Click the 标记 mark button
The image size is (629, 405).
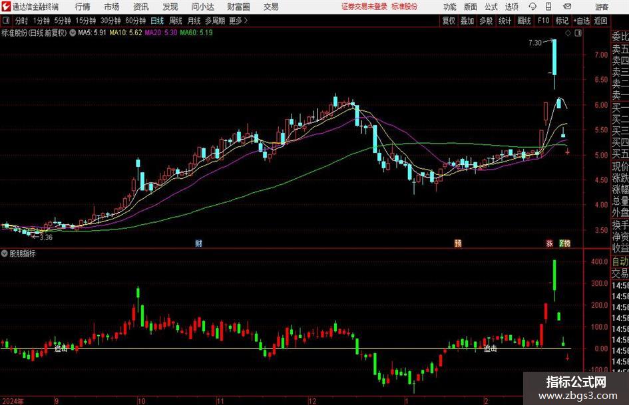click(x=562, y=21)
